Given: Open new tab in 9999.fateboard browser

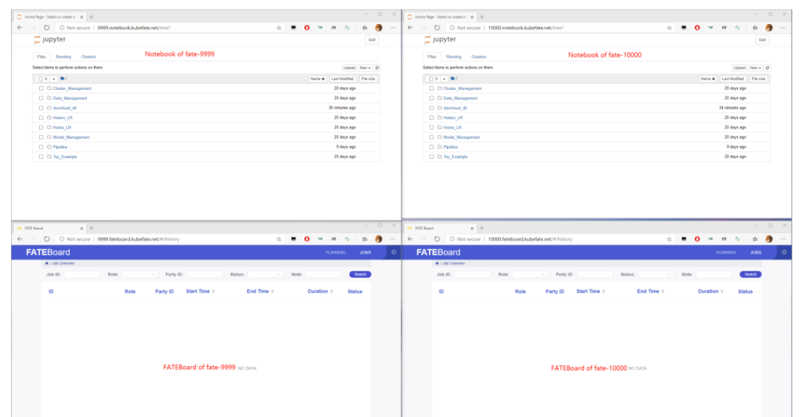Looking at the screenshot, I should 91,228.
